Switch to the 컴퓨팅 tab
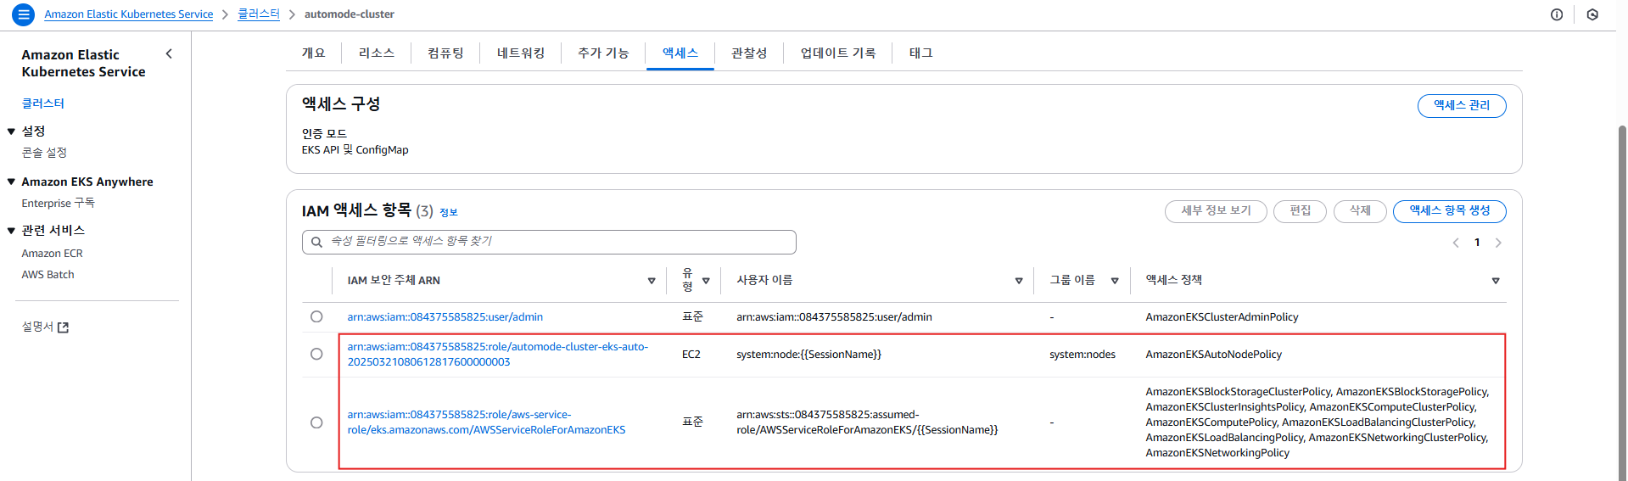This screenshot has width=1628, height=481. point(445,53)
